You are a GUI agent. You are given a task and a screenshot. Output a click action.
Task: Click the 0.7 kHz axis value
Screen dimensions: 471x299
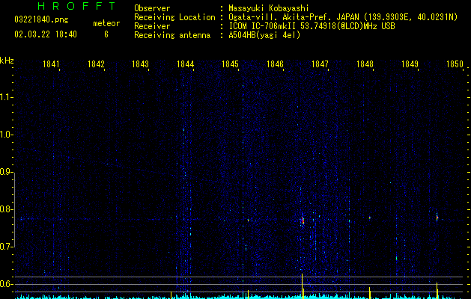coord(6,247)
